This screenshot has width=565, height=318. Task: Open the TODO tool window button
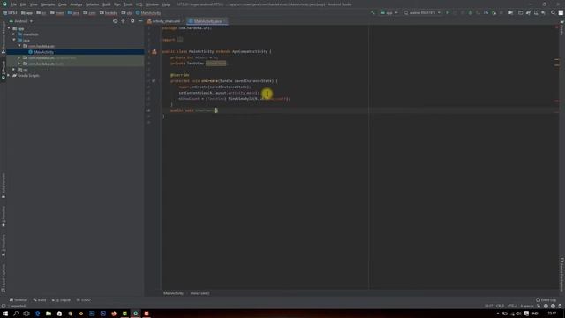[x=84, y=300]
